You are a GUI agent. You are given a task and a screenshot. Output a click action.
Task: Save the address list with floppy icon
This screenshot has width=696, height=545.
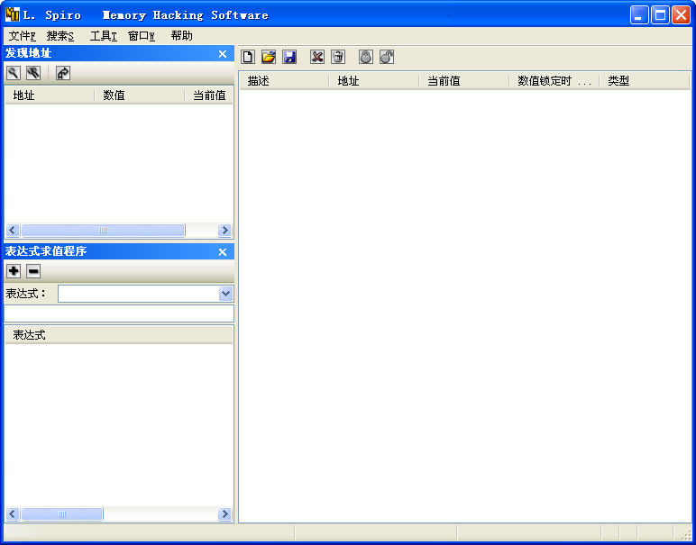tap(289, 57)
